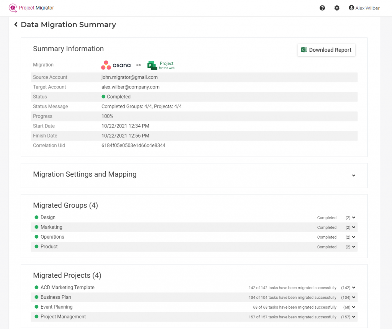The image size is (392, 329).
Task: Download the migration report as Excel
Action: click(326, 50)
